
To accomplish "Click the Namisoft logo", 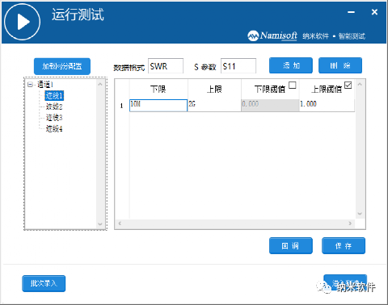I will coord(272,36).
